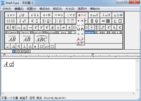This screenshot has height=101, width=141.
Task: Open the 视图(V) menu
Action: click(31, 9)
